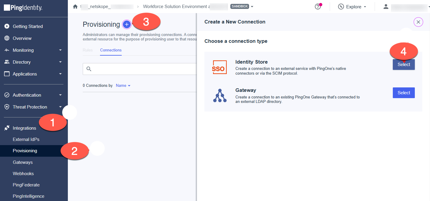This screenshot has height=201, width=430.
Task: Expand the Applications menu arrow
Action: 60,74
